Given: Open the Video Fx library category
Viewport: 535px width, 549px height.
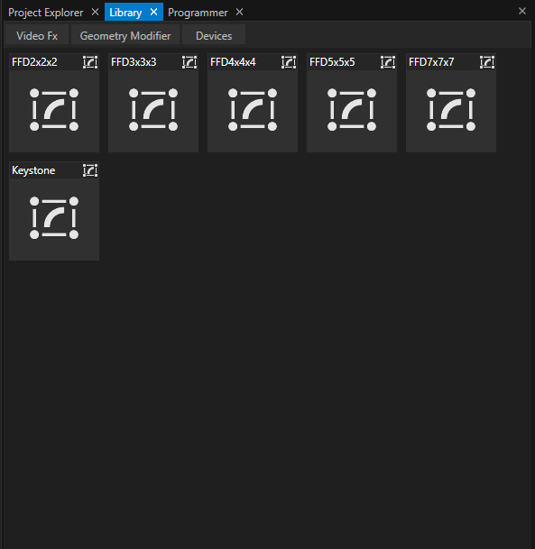Looking at the screenshot, I should pyautogui.click(x=37, y=36).
